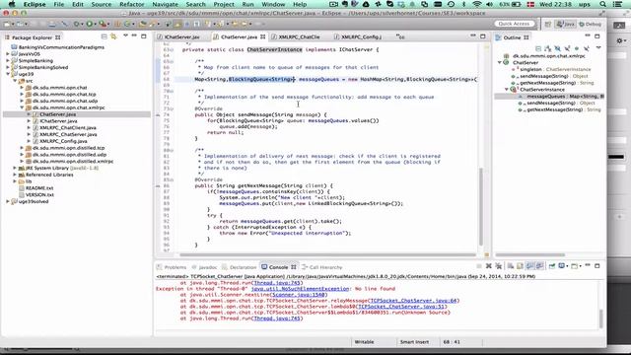Click Collapse All in Outline toolbar
This screenshot has width=631, height=355.
(538, 48)
